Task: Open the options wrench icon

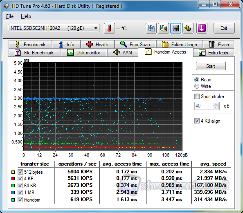Action: 188,28
